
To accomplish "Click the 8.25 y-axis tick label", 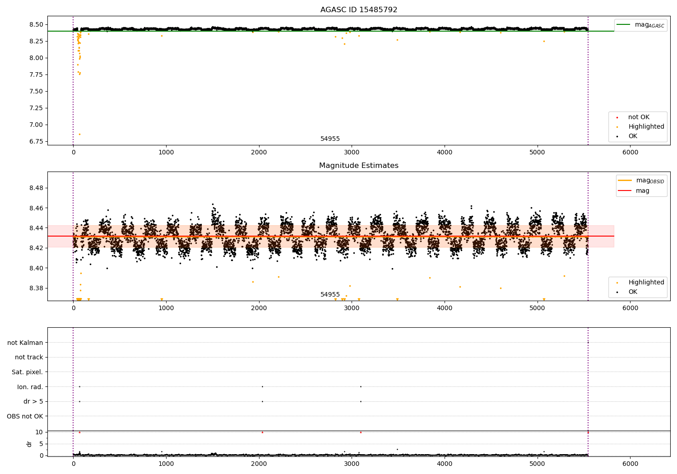I will click(36, 41).
